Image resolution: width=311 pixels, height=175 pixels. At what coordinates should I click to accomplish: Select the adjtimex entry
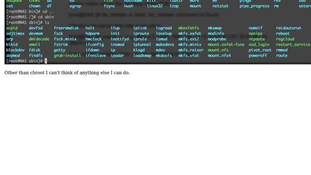(x=15, y=34)
